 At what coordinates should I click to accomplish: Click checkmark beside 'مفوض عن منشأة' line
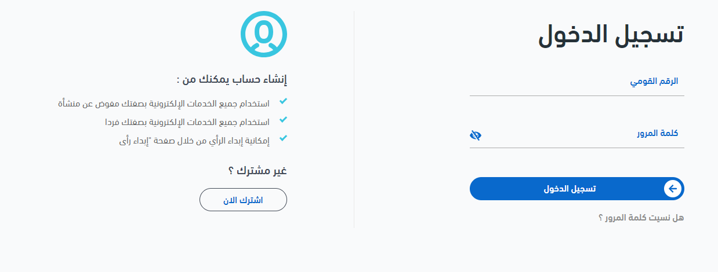tap(283, 101)
